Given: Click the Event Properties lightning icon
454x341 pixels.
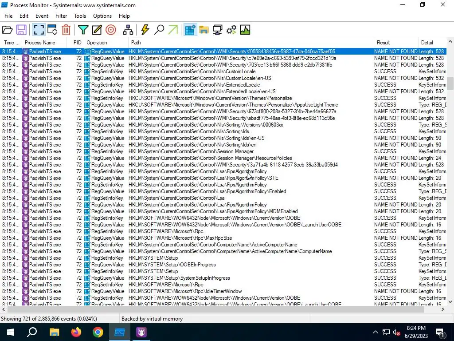Looking at the screenshot, I should (145, 30).
